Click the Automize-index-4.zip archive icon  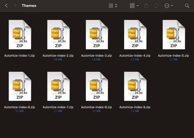(x=135, y=35)
